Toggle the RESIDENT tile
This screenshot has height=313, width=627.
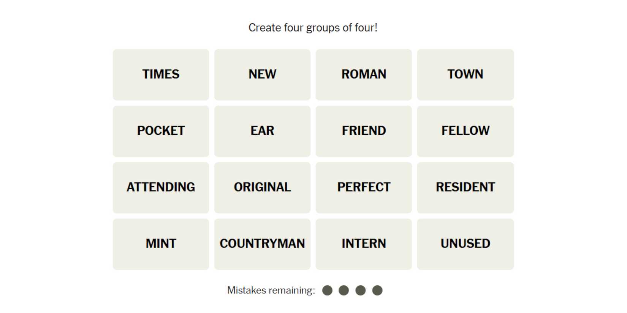coord(465,187)
